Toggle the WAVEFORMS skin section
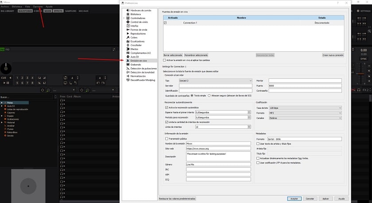372x203 pixels. click(25, 11)
